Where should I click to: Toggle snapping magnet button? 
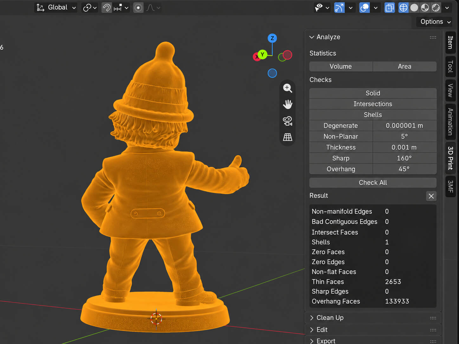coord(107,8)
